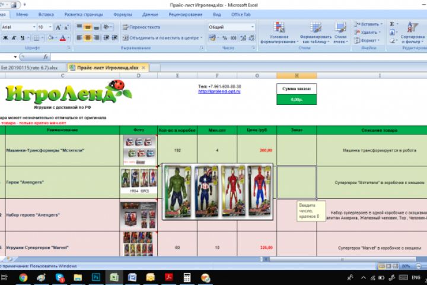The width and height of the screenshot is (427, 285).
Task: Decrease decimal places
Action: (x=251, y=38)
